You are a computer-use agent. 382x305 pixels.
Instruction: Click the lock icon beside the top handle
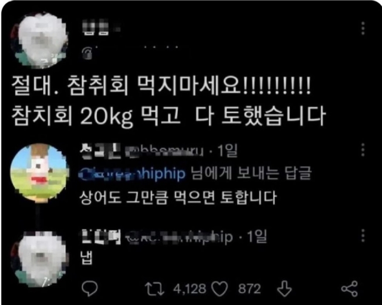tap(87, 53)
